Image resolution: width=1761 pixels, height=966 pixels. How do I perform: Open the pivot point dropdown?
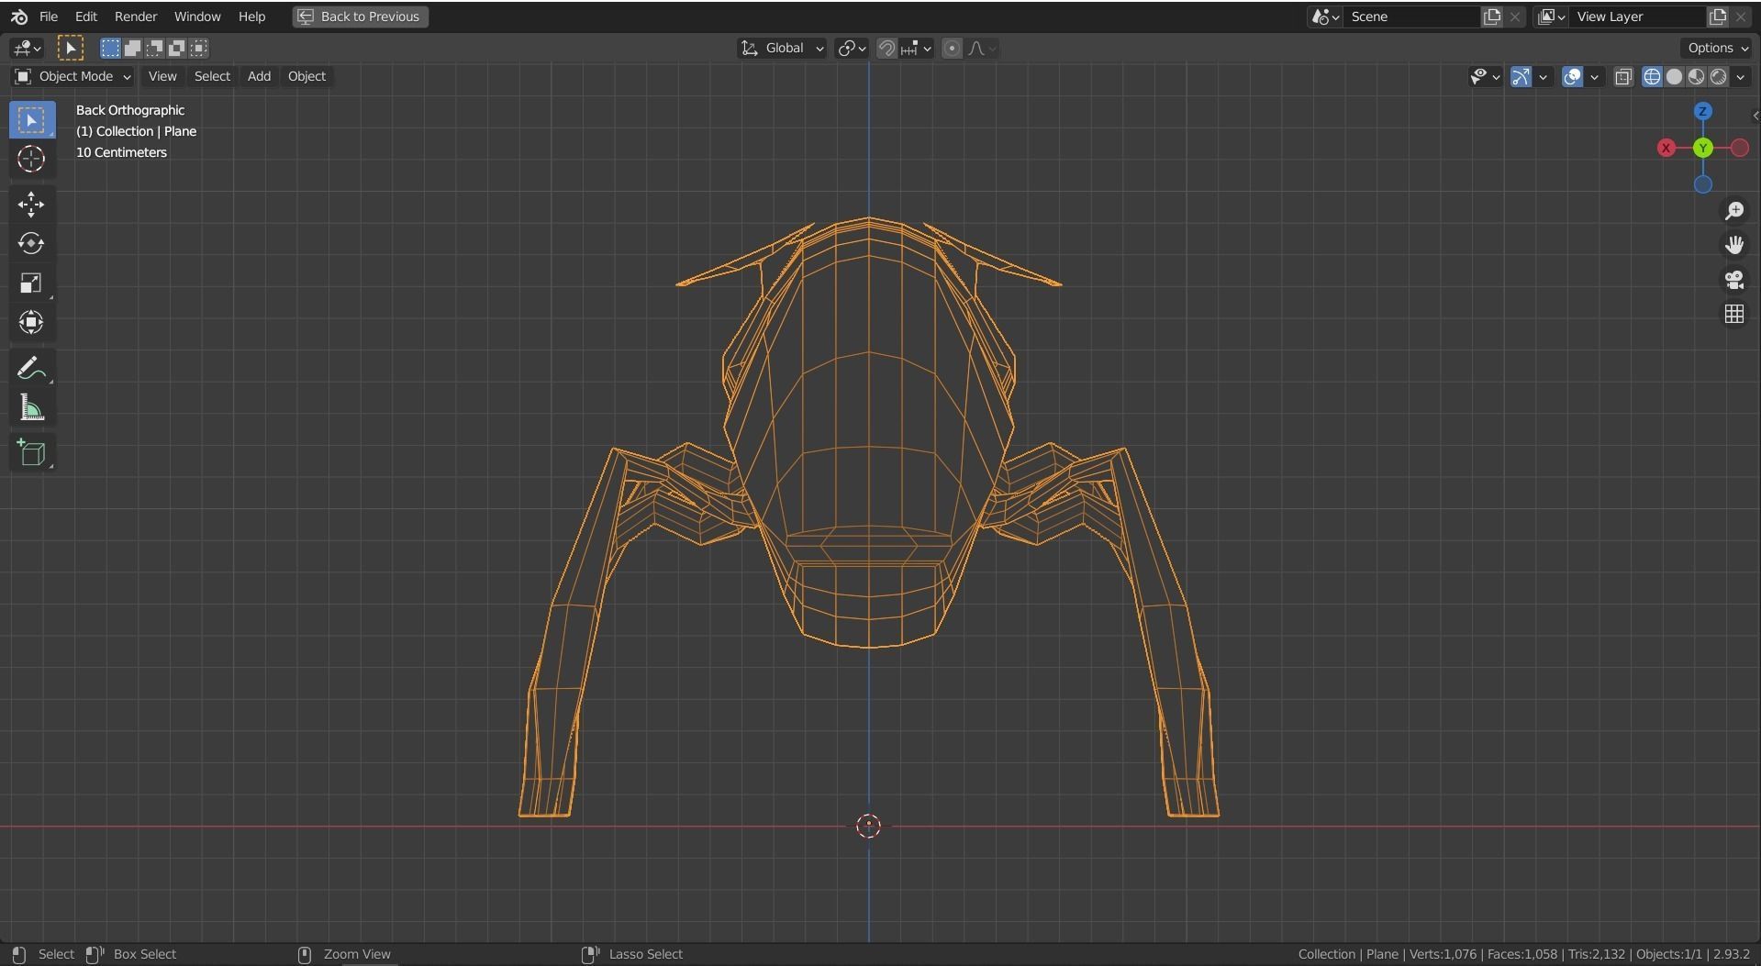pos(852,48)
